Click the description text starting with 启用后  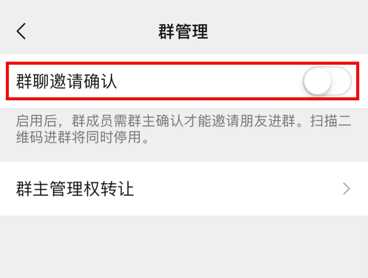[x=184, y=129]
